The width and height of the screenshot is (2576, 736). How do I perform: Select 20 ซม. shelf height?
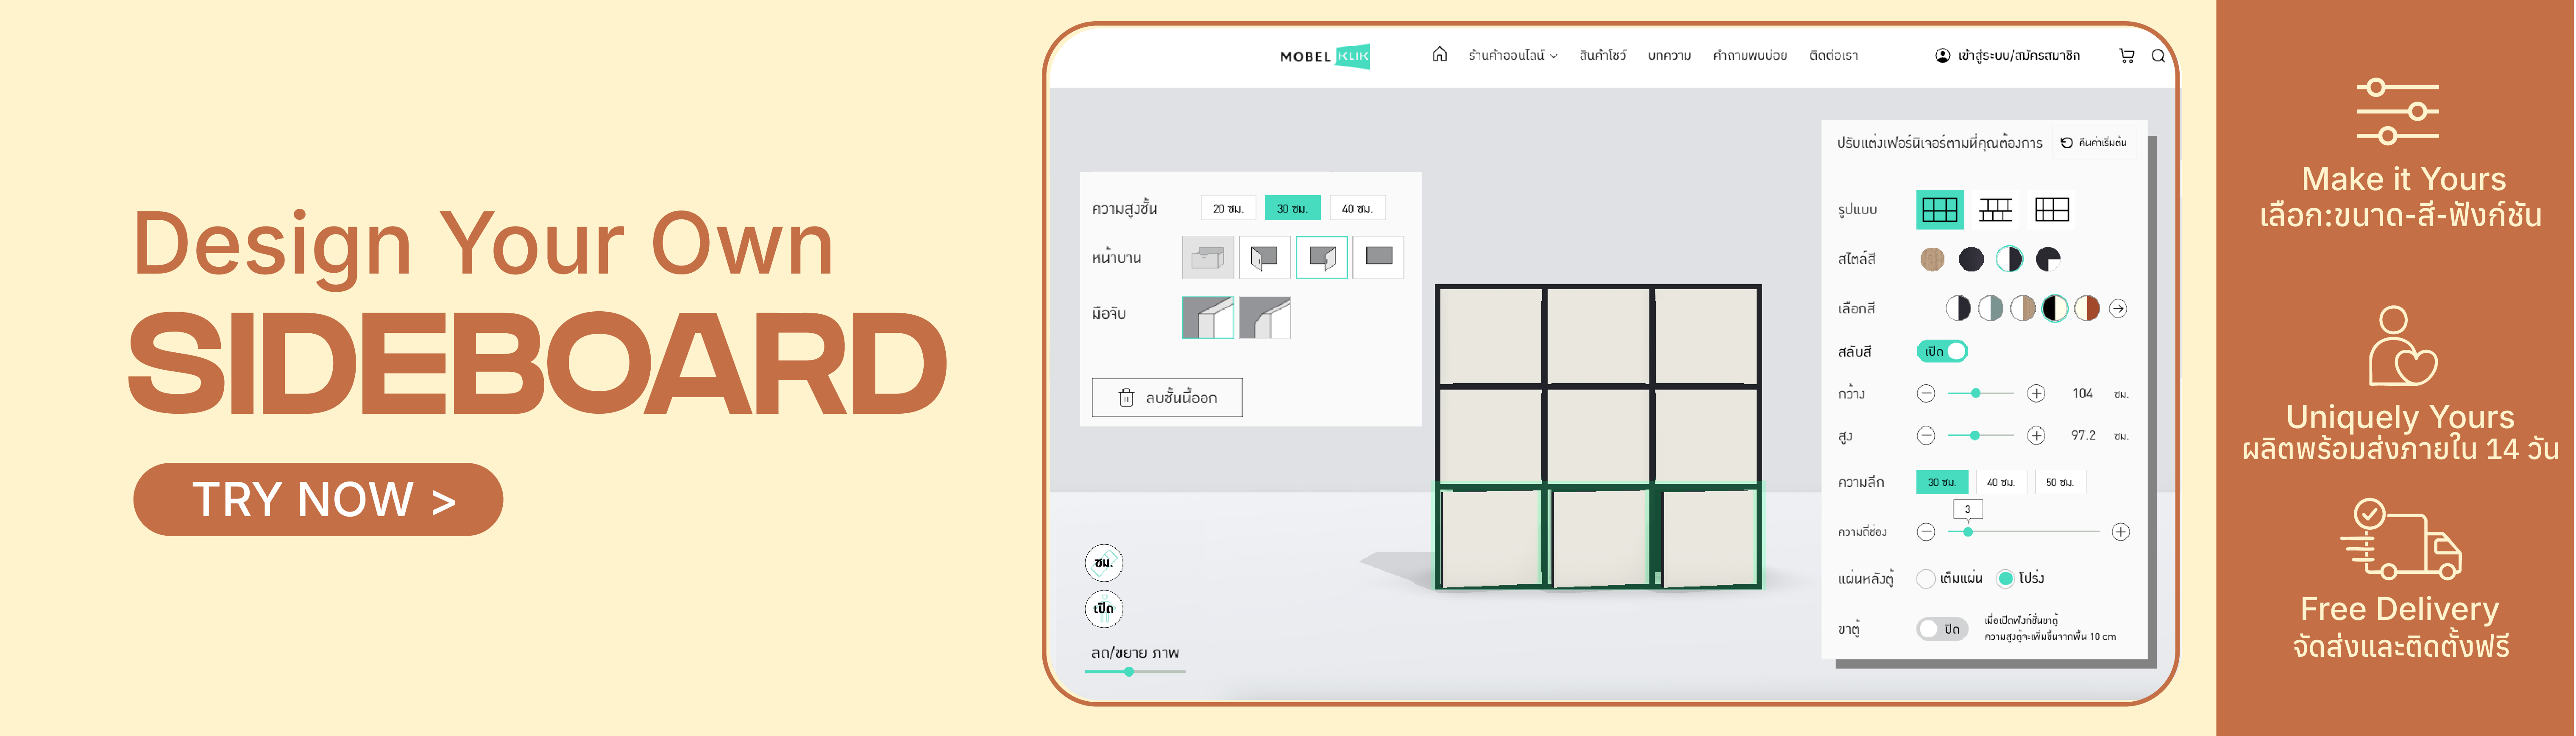(x=1228, y=209)
